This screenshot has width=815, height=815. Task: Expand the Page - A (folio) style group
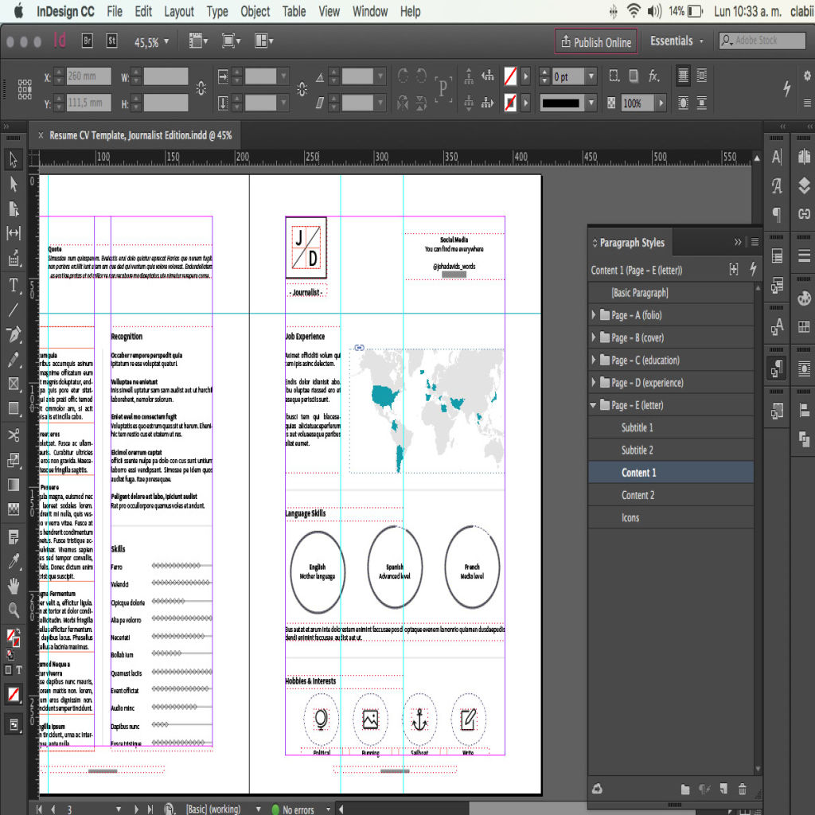point(594,315)
